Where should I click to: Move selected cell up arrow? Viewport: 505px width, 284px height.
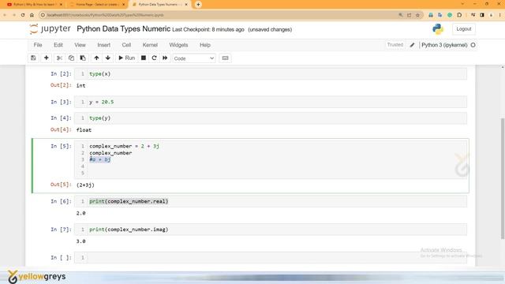click(96, 58)
